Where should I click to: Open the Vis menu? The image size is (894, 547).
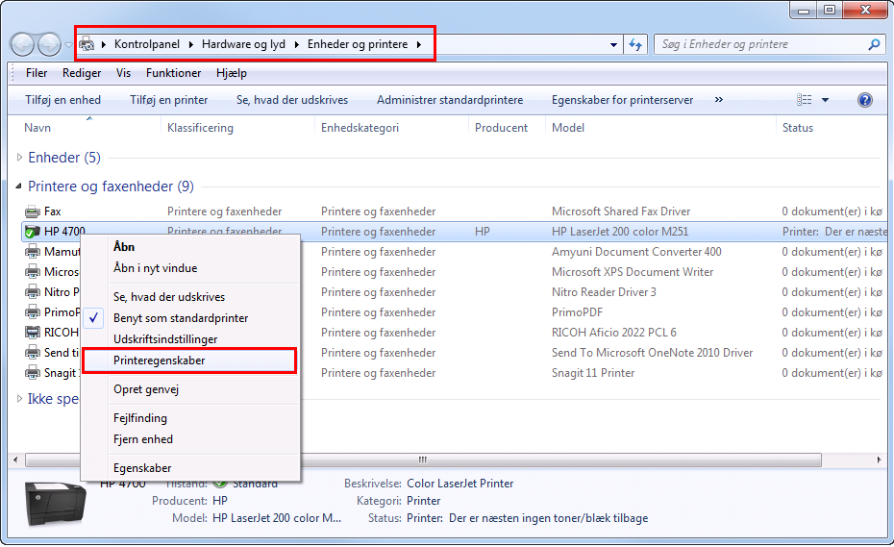click(123, 73)
